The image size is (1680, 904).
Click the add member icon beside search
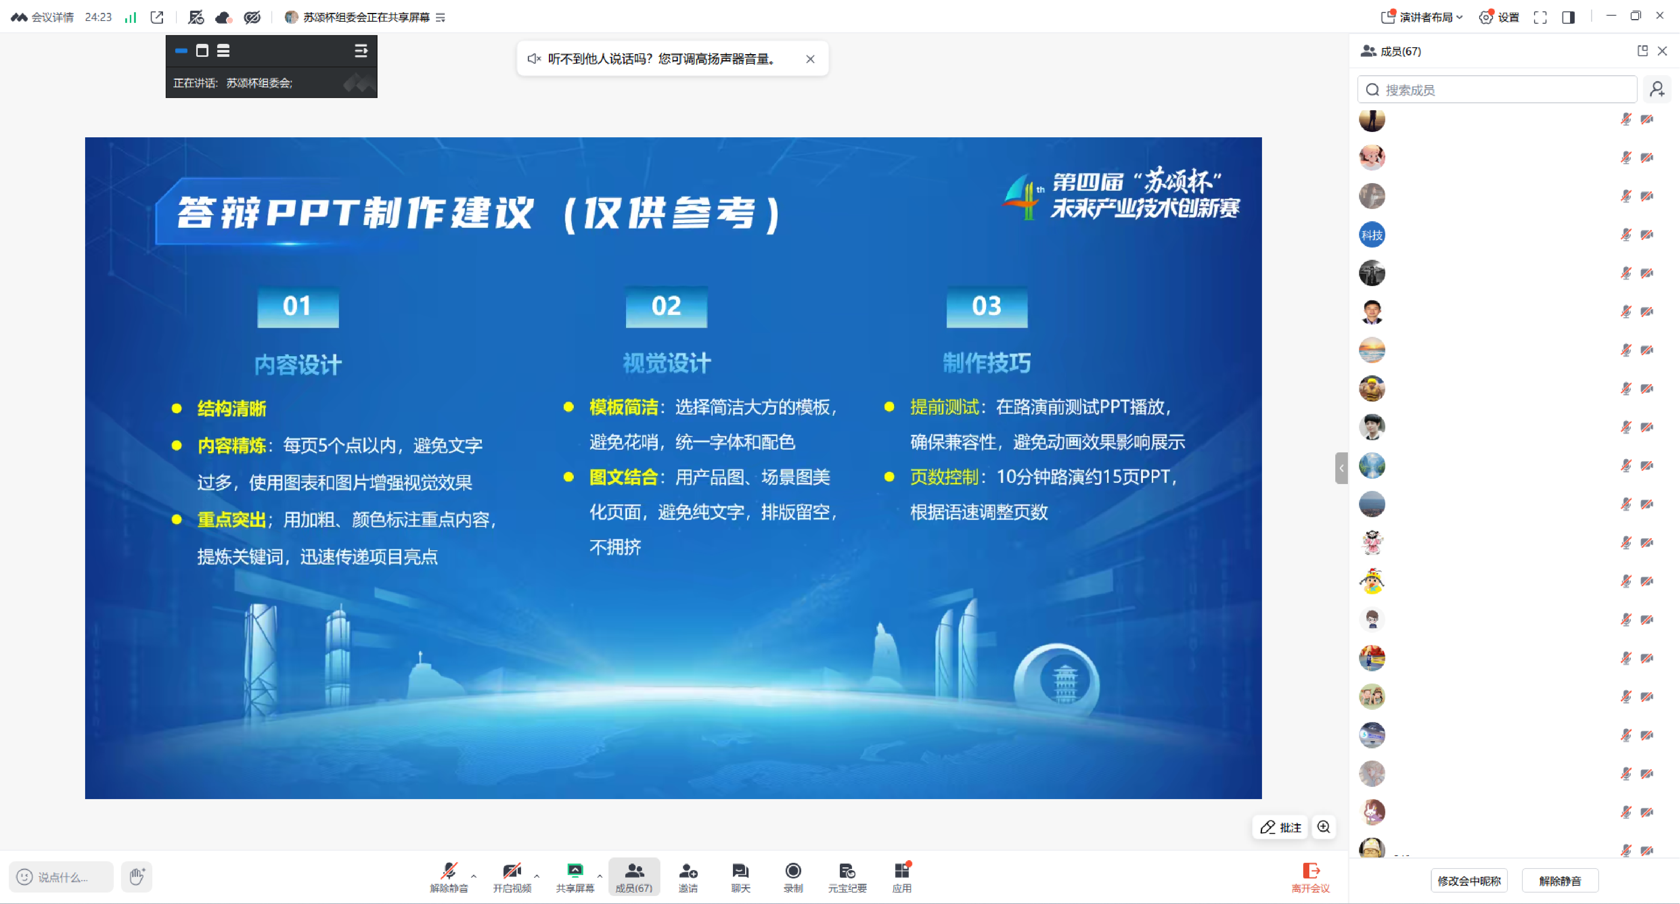click(1656, 89)
